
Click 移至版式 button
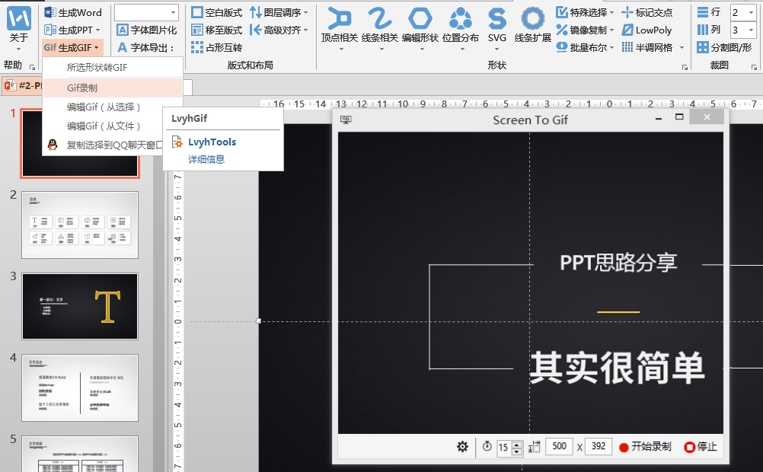click(x=216, y=30)
